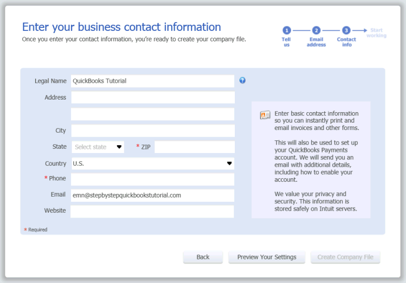
Task: Click the second Address line field
Action: click(x=153, y=114)
